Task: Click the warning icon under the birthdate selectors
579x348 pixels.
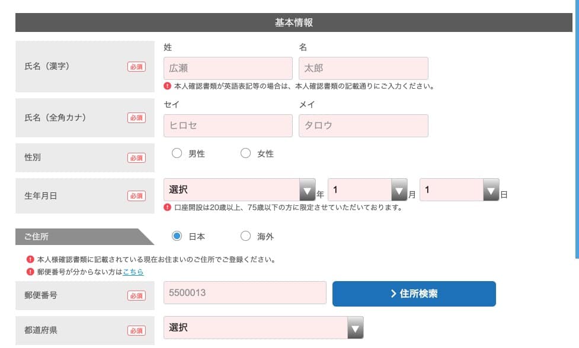Action: tap(167, 207)
